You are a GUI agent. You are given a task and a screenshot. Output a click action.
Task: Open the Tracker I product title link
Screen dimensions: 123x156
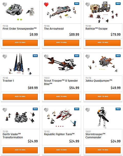click(x=8, y=81)
